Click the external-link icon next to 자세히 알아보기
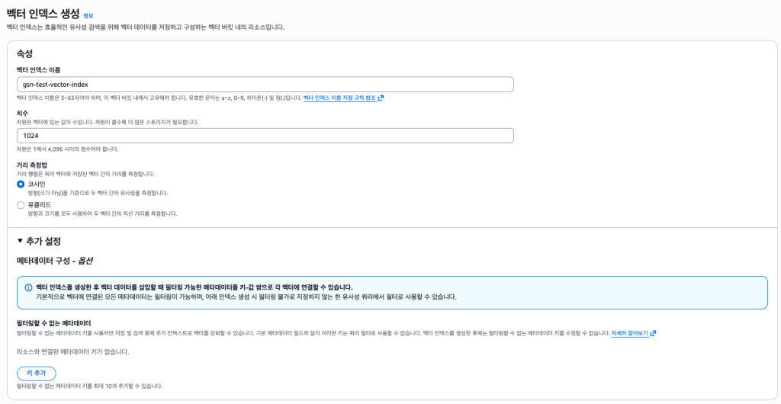Image resolution: width=781 pixels, height=404 pixels. (653, 334)
